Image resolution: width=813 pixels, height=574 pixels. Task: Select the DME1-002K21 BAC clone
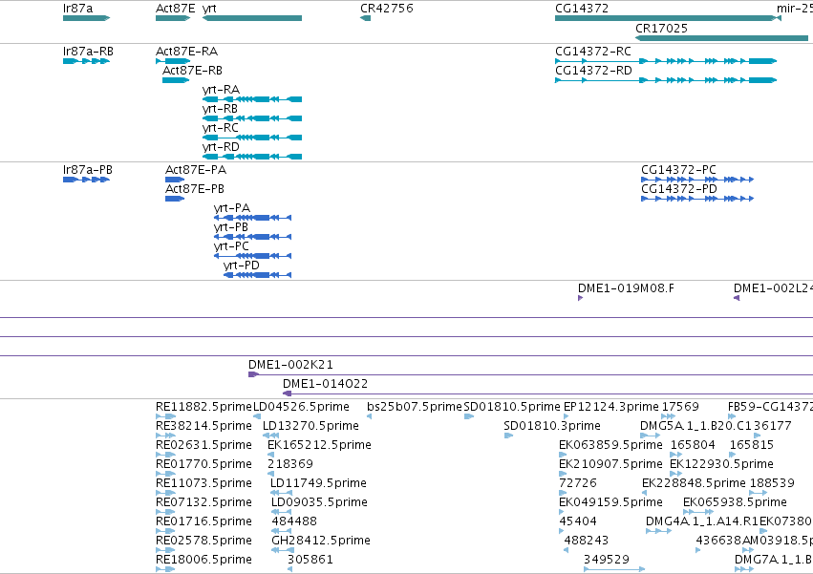coord(530,374)
